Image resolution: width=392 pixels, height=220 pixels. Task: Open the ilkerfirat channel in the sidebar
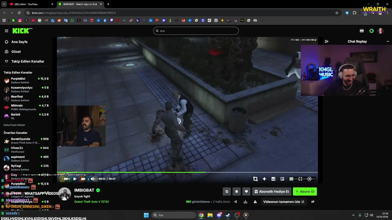click(26, 98)
